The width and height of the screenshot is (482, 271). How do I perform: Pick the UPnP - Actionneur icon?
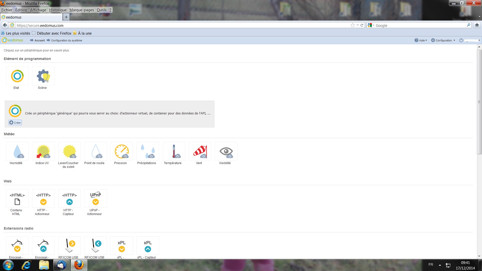click(x=96, y=198)
